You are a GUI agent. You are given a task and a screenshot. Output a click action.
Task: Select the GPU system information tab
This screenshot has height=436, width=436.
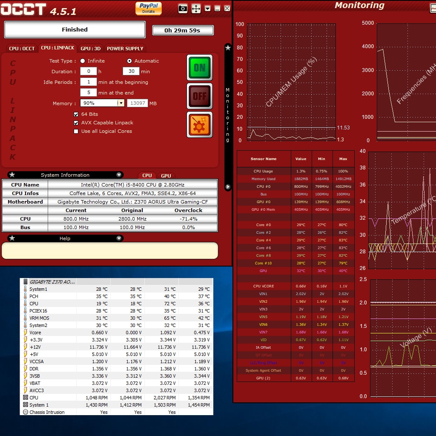pyautogui.click(x=166, y=176)
